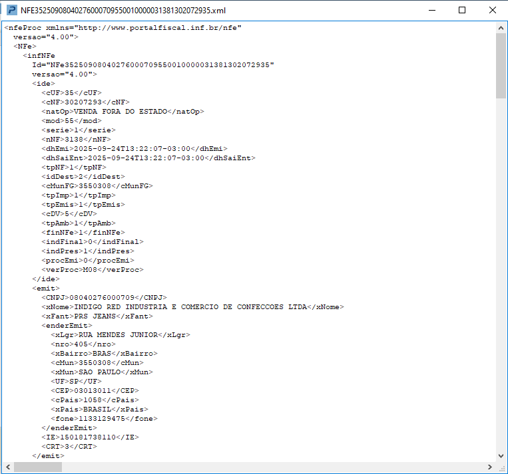This screenshot has height=474, width=508.
Task: Click the procEmi 0 line
Action: 87,261
